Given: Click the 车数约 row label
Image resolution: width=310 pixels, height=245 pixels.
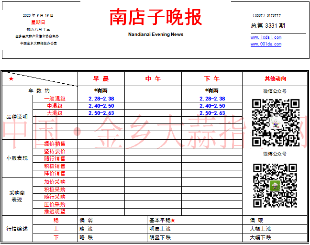Looking at the screenshot, I should tap(39, 90).
